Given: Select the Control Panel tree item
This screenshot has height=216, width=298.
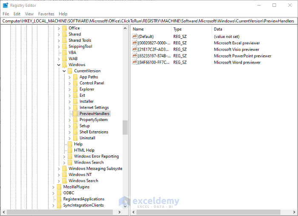Looking at the screenshot, I should 92,83.
